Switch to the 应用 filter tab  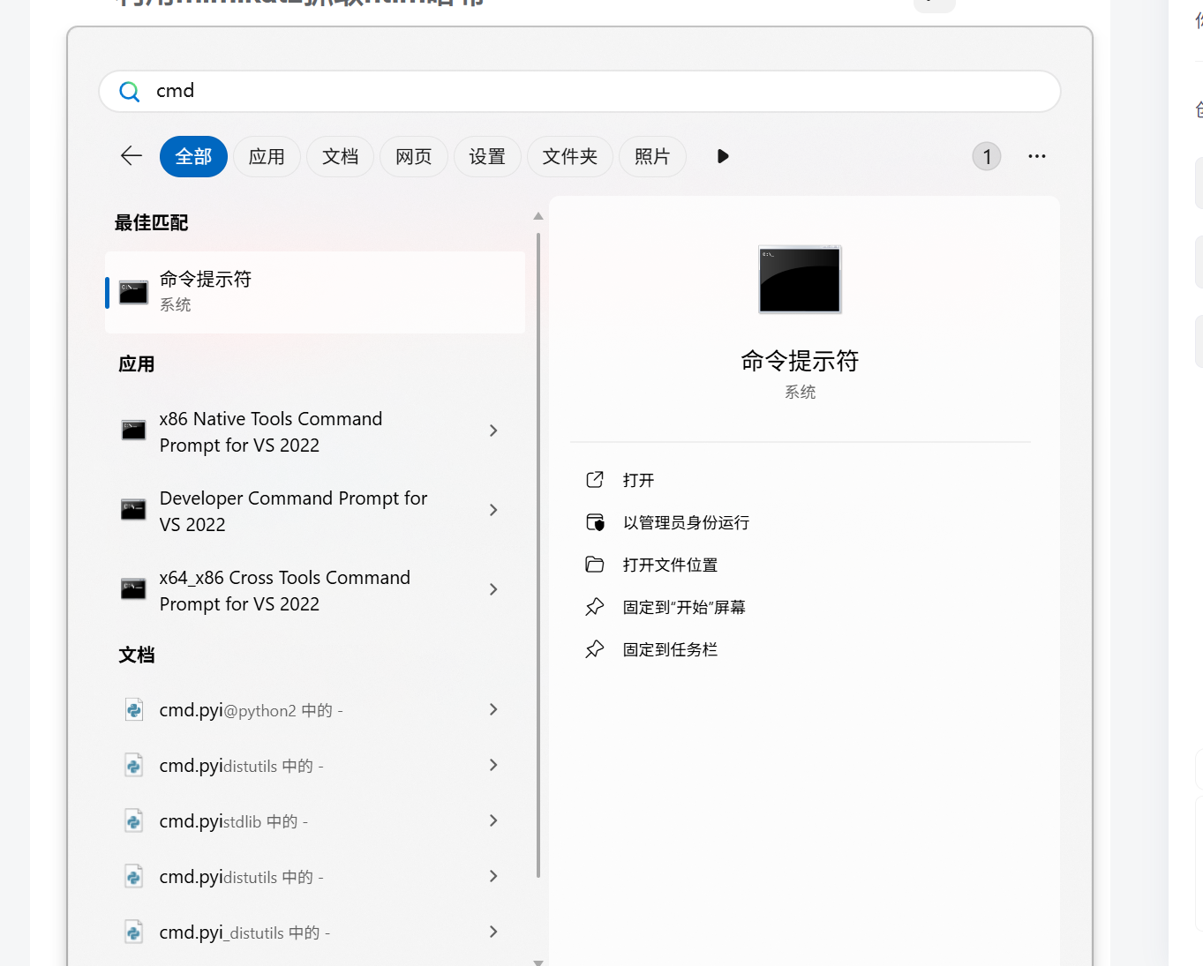point(267,156)
